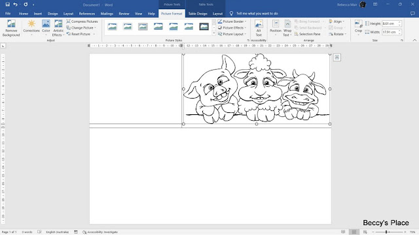Image resolution: width=419 pixels, height=235 pixels.
Task: Open Size dialog launcher
Action: pos(402,40)
